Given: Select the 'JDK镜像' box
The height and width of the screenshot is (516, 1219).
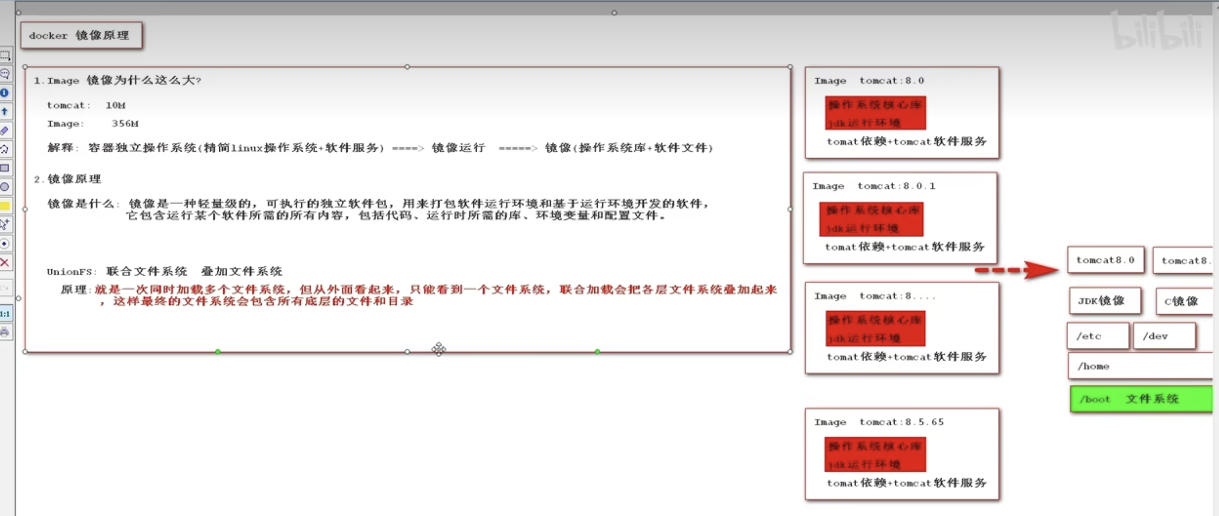Looking at the screenshot, I should (x=1104, y=300).
